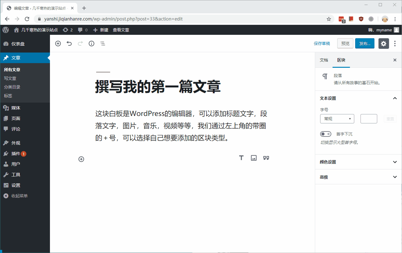
Task: Click the 保存草稿 save draft link
Action: click(x=322, y=44)
